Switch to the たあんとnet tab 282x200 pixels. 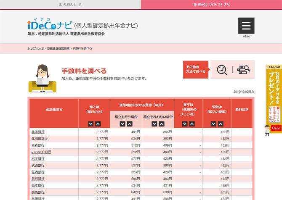[70, 4]
